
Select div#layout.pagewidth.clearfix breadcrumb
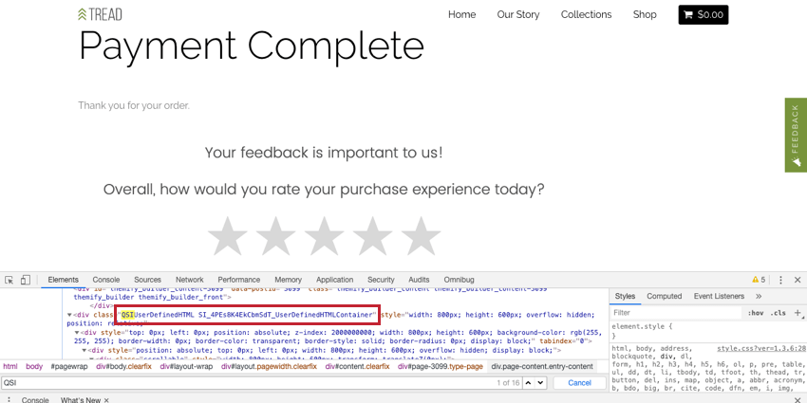(x=270, y=367)
